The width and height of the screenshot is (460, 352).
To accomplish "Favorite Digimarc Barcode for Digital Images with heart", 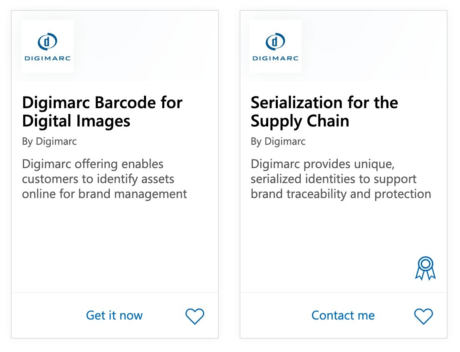I will [195, 316].
